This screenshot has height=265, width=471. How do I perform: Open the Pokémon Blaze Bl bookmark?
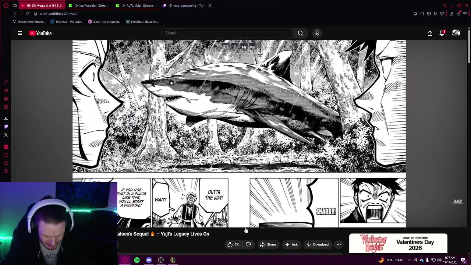[x=142, y=22]
